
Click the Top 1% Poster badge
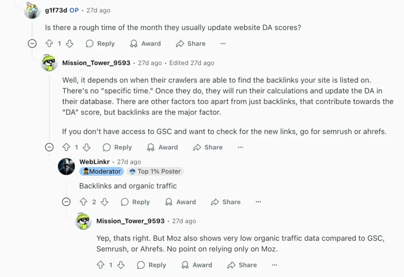click(x=155, y=171)
